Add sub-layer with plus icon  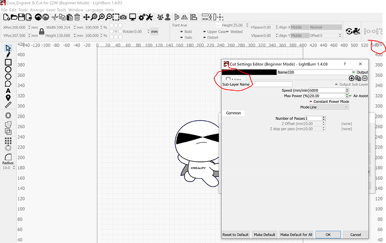351,78
